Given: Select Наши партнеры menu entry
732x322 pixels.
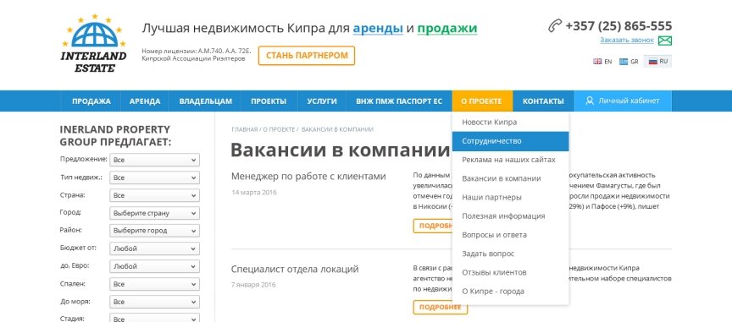Looking at the screenshot, I should click(x=510, y=197).
